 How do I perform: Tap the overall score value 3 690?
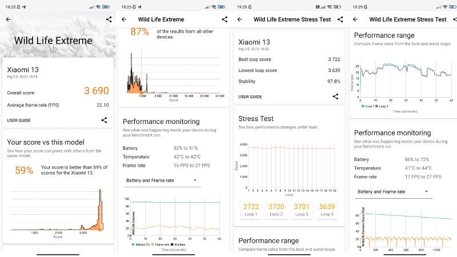97,91
